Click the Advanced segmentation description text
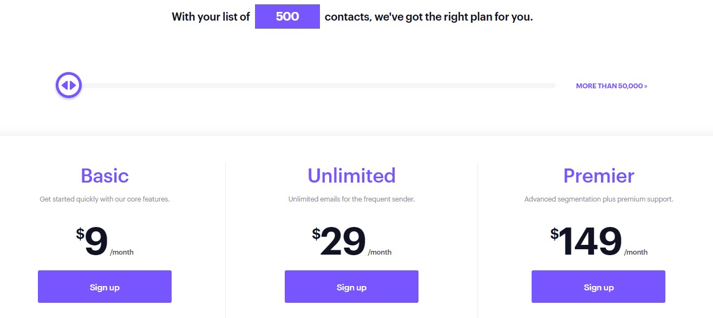713x318 pixels. (598, 199)
